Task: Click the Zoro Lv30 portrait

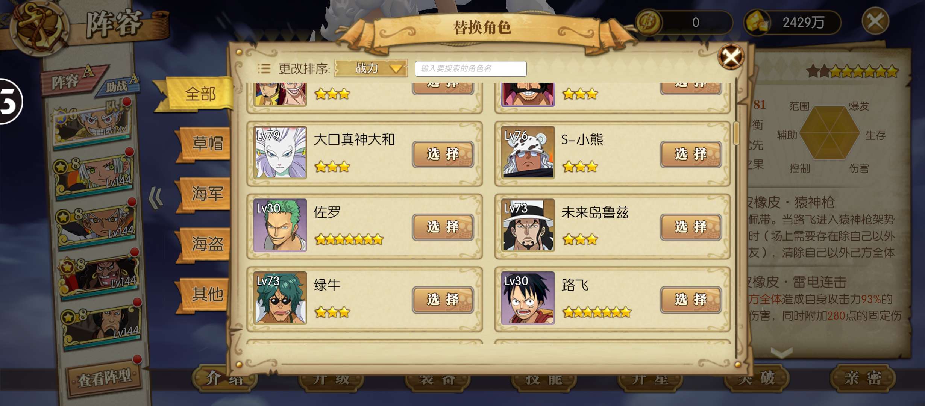Action: [x=280, y=225]
